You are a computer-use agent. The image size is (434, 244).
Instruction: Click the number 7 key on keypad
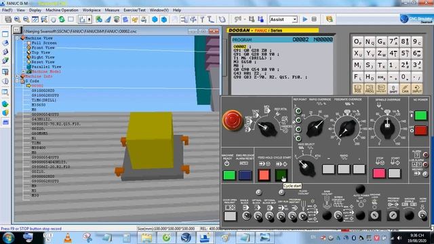point(393,42)
